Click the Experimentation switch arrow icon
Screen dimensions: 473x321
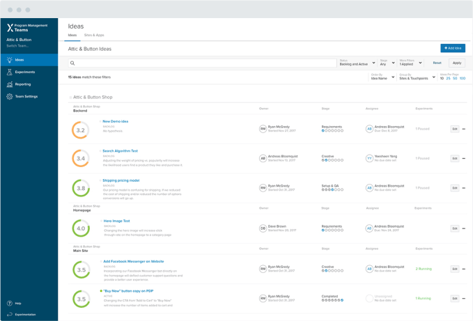10,314
